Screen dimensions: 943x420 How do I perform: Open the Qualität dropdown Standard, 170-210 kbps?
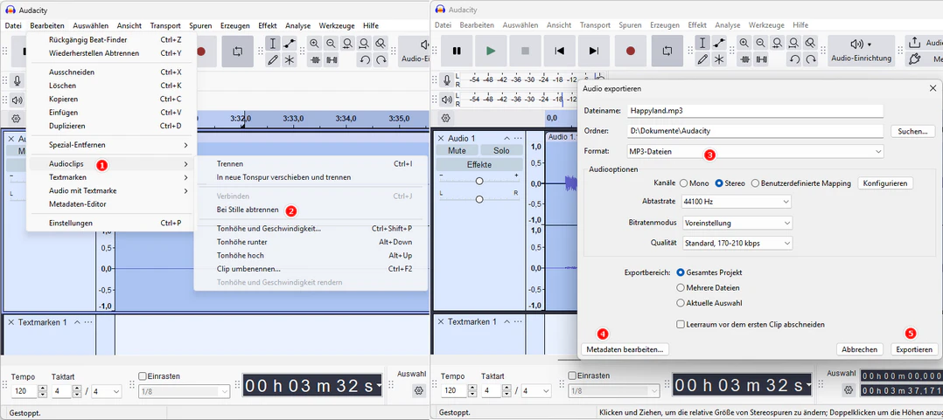[x=737, y=244]
